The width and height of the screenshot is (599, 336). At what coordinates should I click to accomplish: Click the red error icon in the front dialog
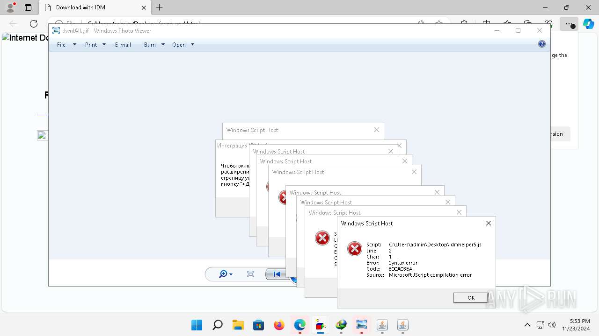click(355, 249)
